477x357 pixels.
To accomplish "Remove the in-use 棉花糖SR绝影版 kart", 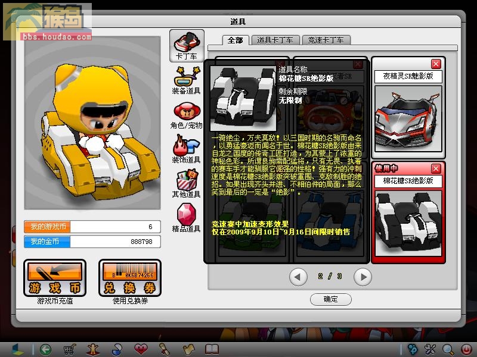I will point(436,168).
